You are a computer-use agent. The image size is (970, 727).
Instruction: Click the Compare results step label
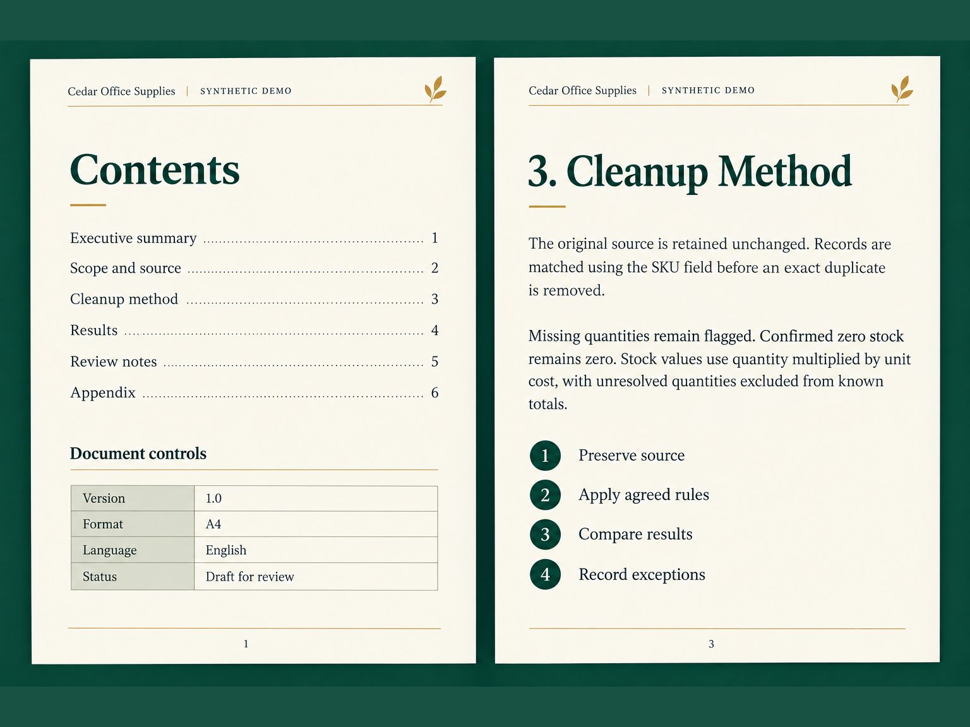(635, 535)
